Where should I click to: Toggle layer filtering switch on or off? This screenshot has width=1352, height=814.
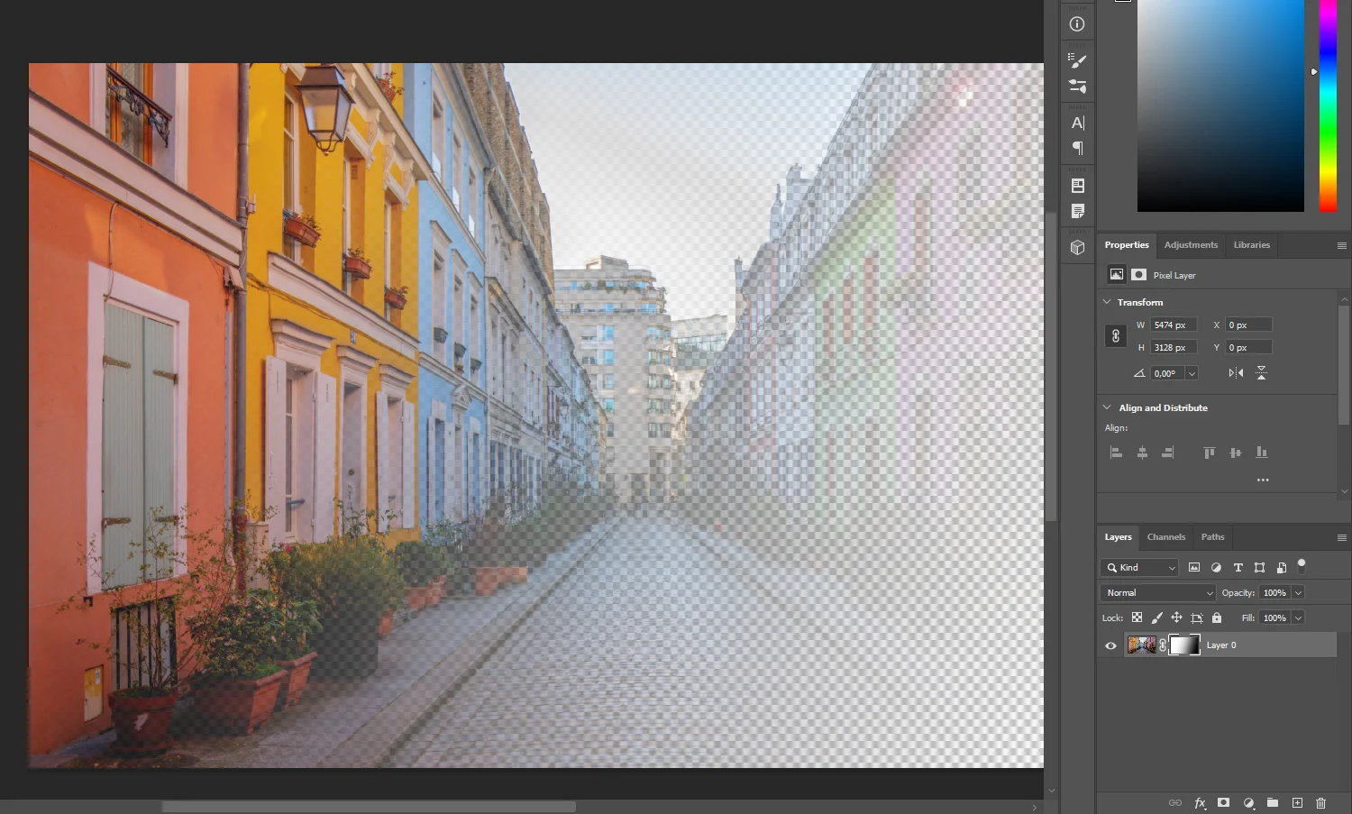[1301, 566]
